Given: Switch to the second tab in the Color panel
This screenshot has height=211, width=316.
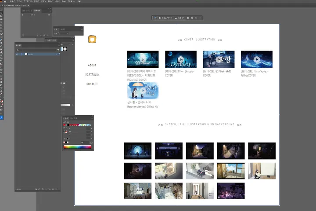Looking at the screenshot, I should click(74, 118).
